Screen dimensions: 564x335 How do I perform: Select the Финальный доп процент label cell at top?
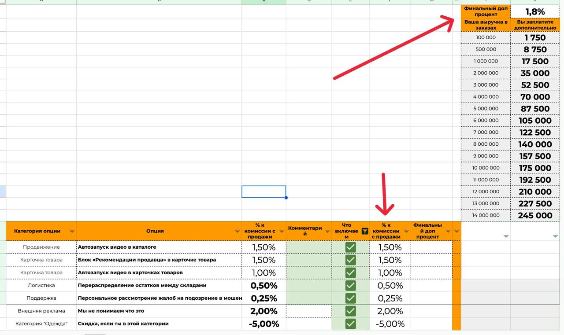tap(486, 11)
